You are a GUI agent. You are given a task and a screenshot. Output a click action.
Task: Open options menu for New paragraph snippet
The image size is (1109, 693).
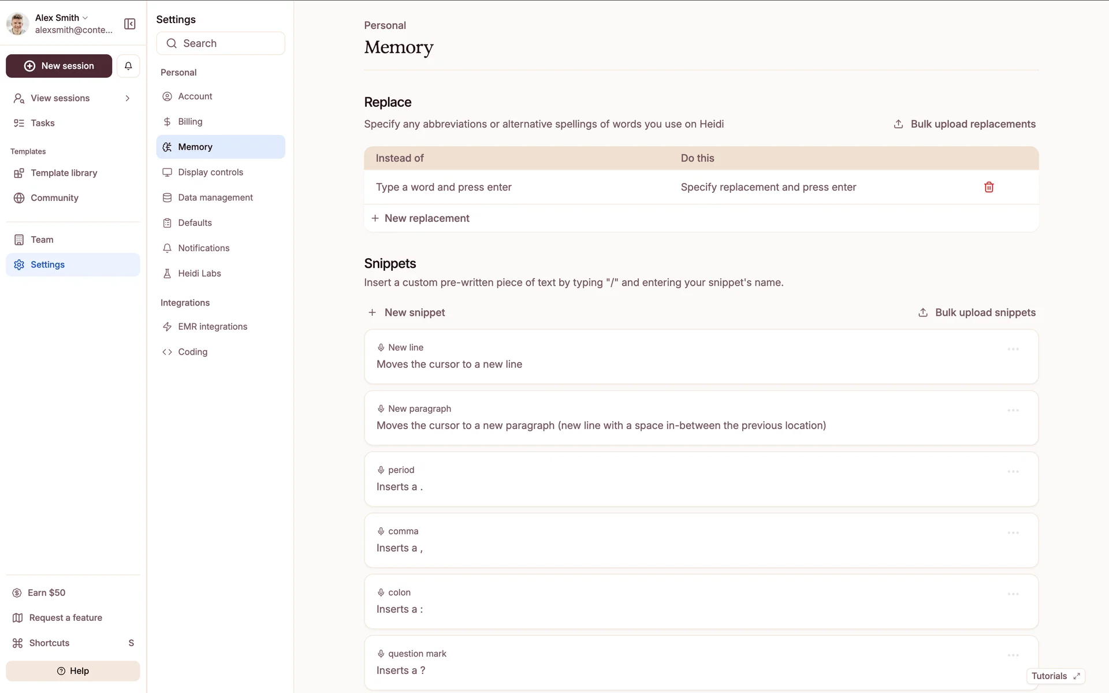[x=1013, y=411]
